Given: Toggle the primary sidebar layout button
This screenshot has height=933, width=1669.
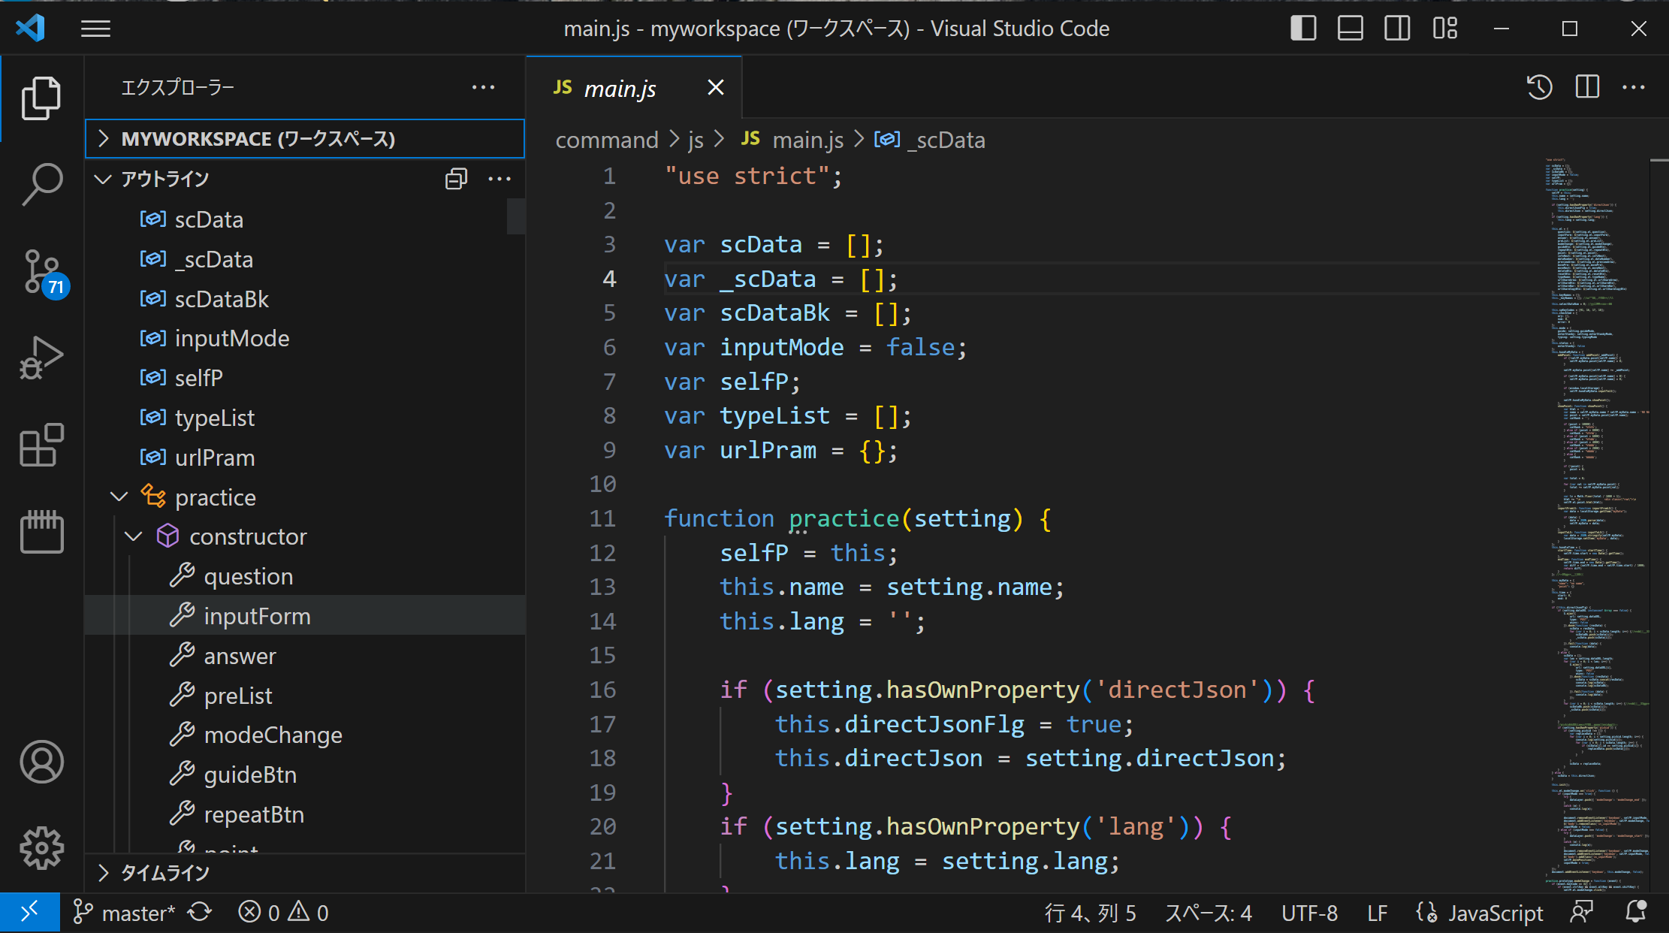Looking at the screenshot, I should click(1303, 29).
